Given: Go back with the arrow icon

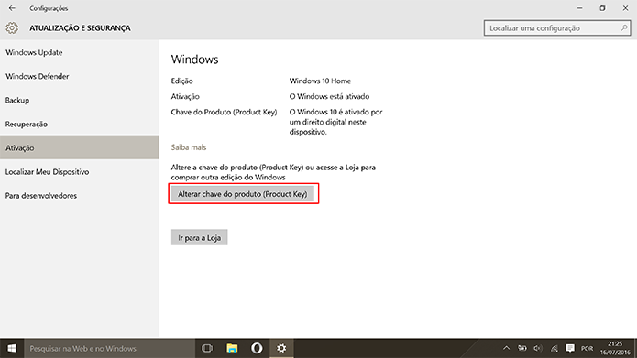Looking at the screenshot, I should point(12,8).
